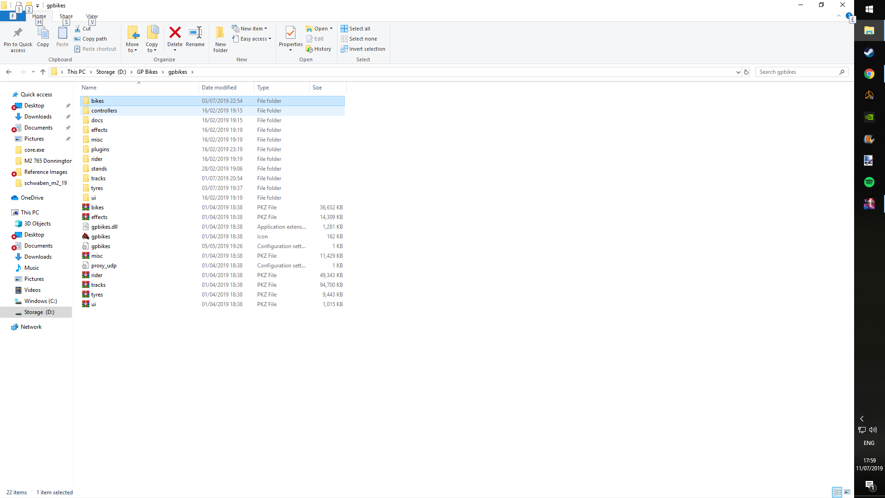Open the Home ribbon tab

click(39, 16)
